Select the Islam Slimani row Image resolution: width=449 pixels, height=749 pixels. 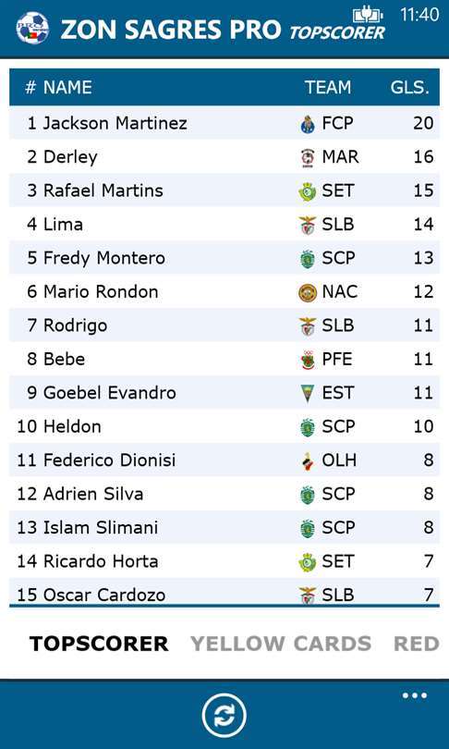point(224,527)
